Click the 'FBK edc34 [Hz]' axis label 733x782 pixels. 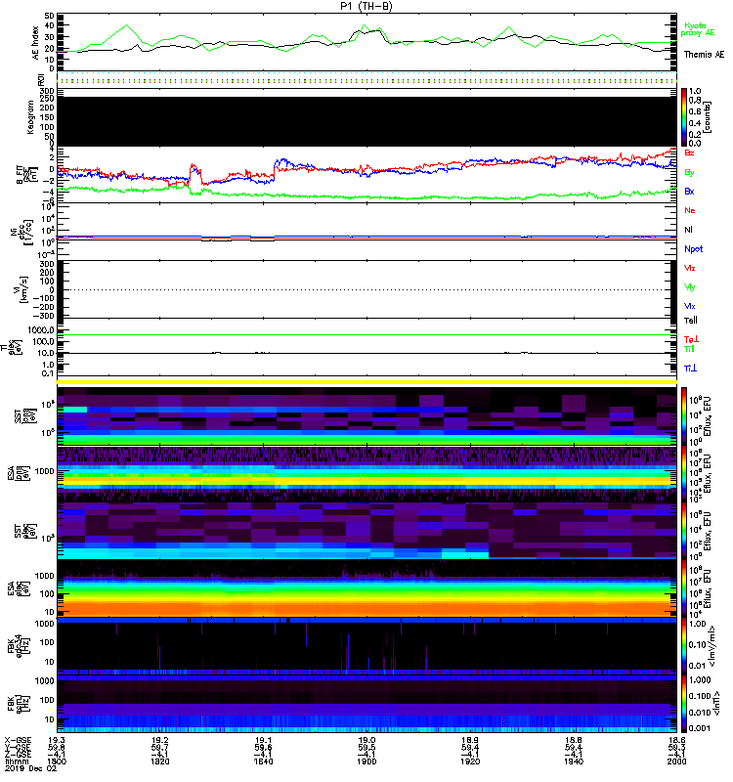19,646
